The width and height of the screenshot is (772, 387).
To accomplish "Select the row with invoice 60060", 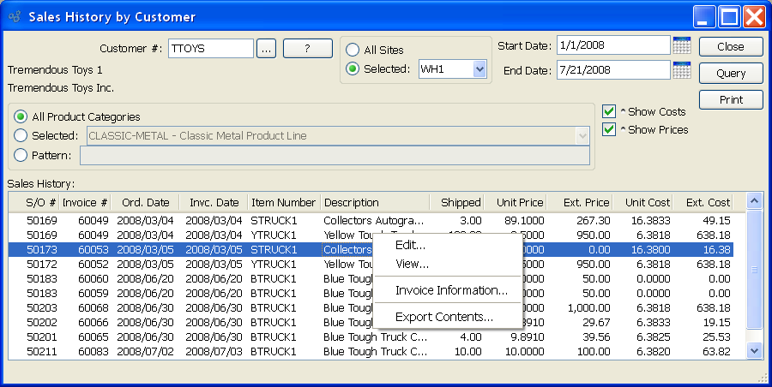I will click(371, 279).
